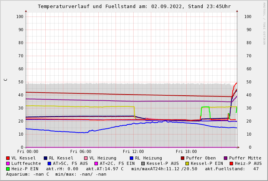Click the blue RL Heizung legend swatch
268x181 pixels.
[x=131, y=158]
